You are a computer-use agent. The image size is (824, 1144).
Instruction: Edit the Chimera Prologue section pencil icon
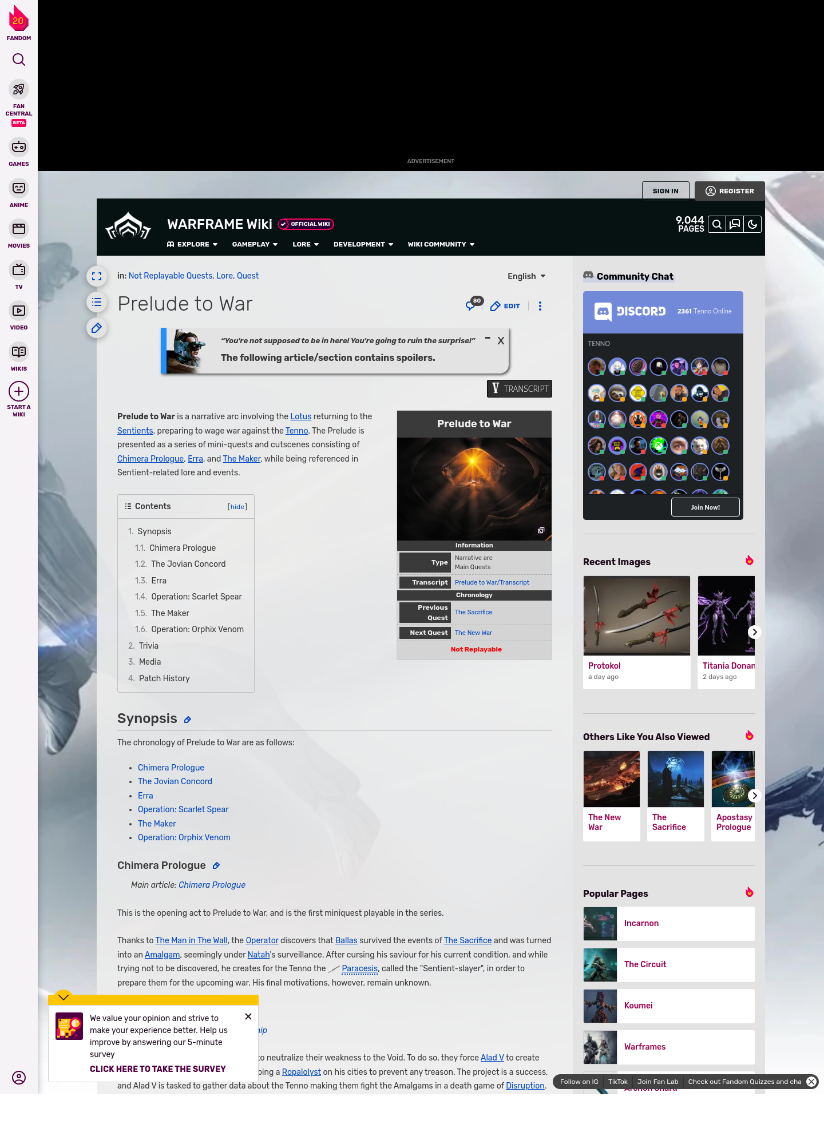tap(216, 865)
